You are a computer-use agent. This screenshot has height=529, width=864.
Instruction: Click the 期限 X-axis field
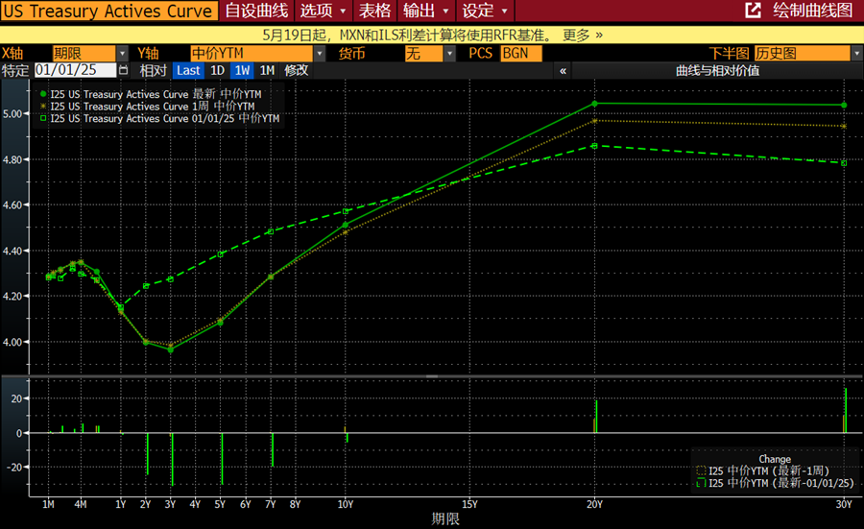[x=84, y=54]
